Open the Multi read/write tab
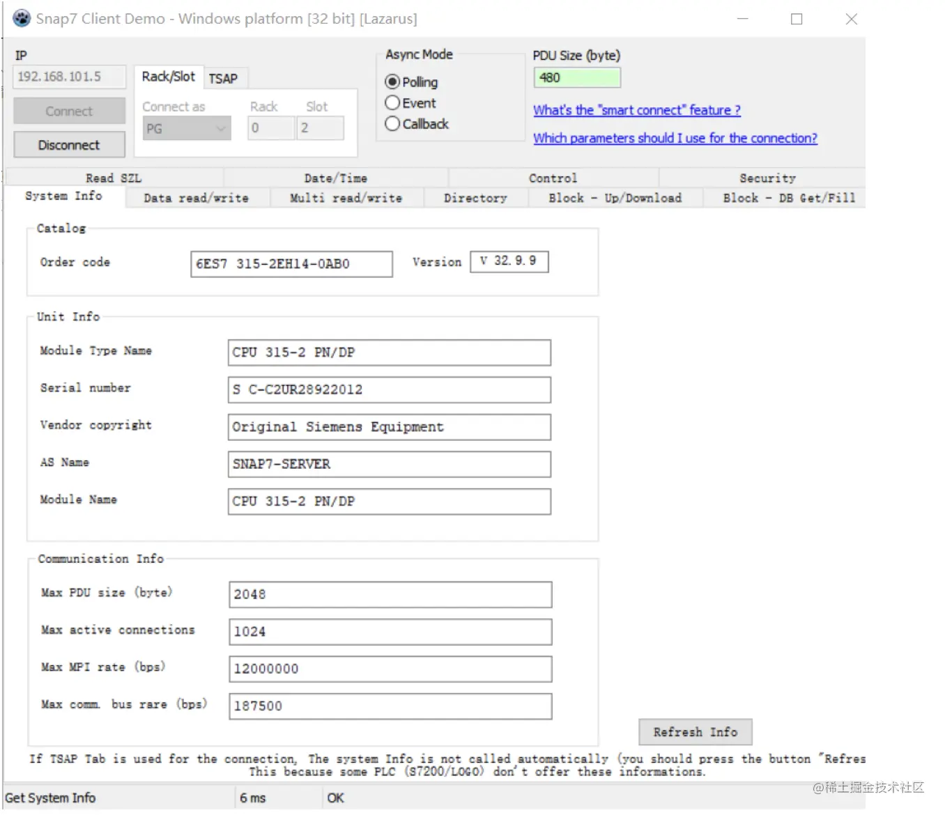The height and width of the screenshot is (815, 945). tap(346, 198)
